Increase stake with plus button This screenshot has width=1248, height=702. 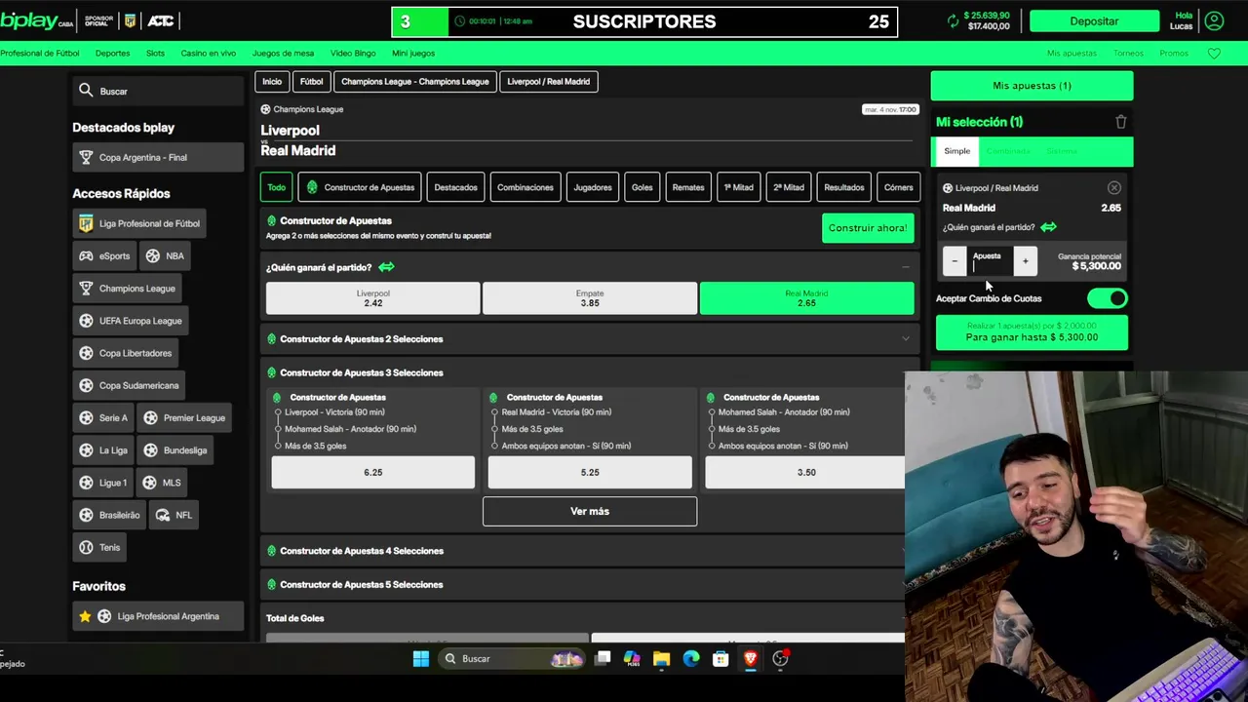click(x=1025, y=261)
